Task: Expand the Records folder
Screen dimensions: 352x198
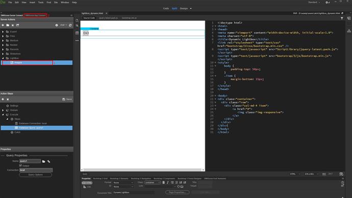Action: pyautogui.click(x=3, y=49)
